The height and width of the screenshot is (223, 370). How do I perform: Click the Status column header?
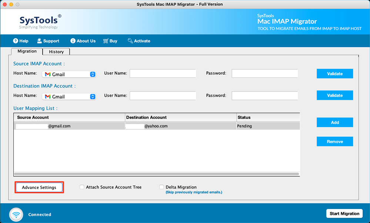click(x=268, y=117)
